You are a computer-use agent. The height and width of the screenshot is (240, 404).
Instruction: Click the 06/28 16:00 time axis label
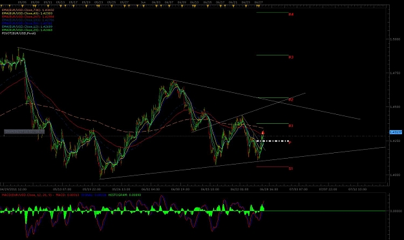coord(269,189)
